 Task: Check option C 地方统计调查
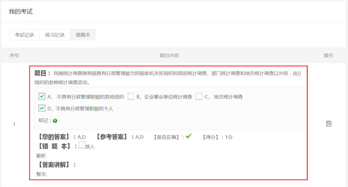pos(199,96)
